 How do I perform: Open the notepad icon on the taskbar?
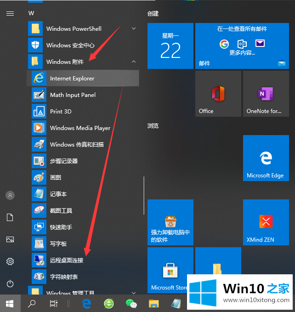point(176,304)
